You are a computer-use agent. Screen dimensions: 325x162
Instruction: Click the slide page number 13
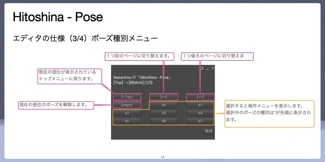[x=162, y=157]
